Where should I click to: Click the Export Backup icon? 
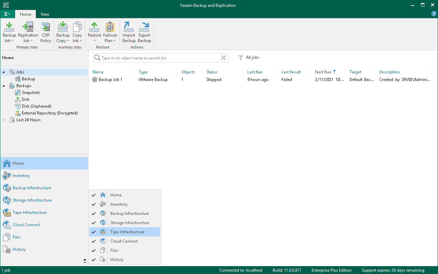(x=144, y=32)
